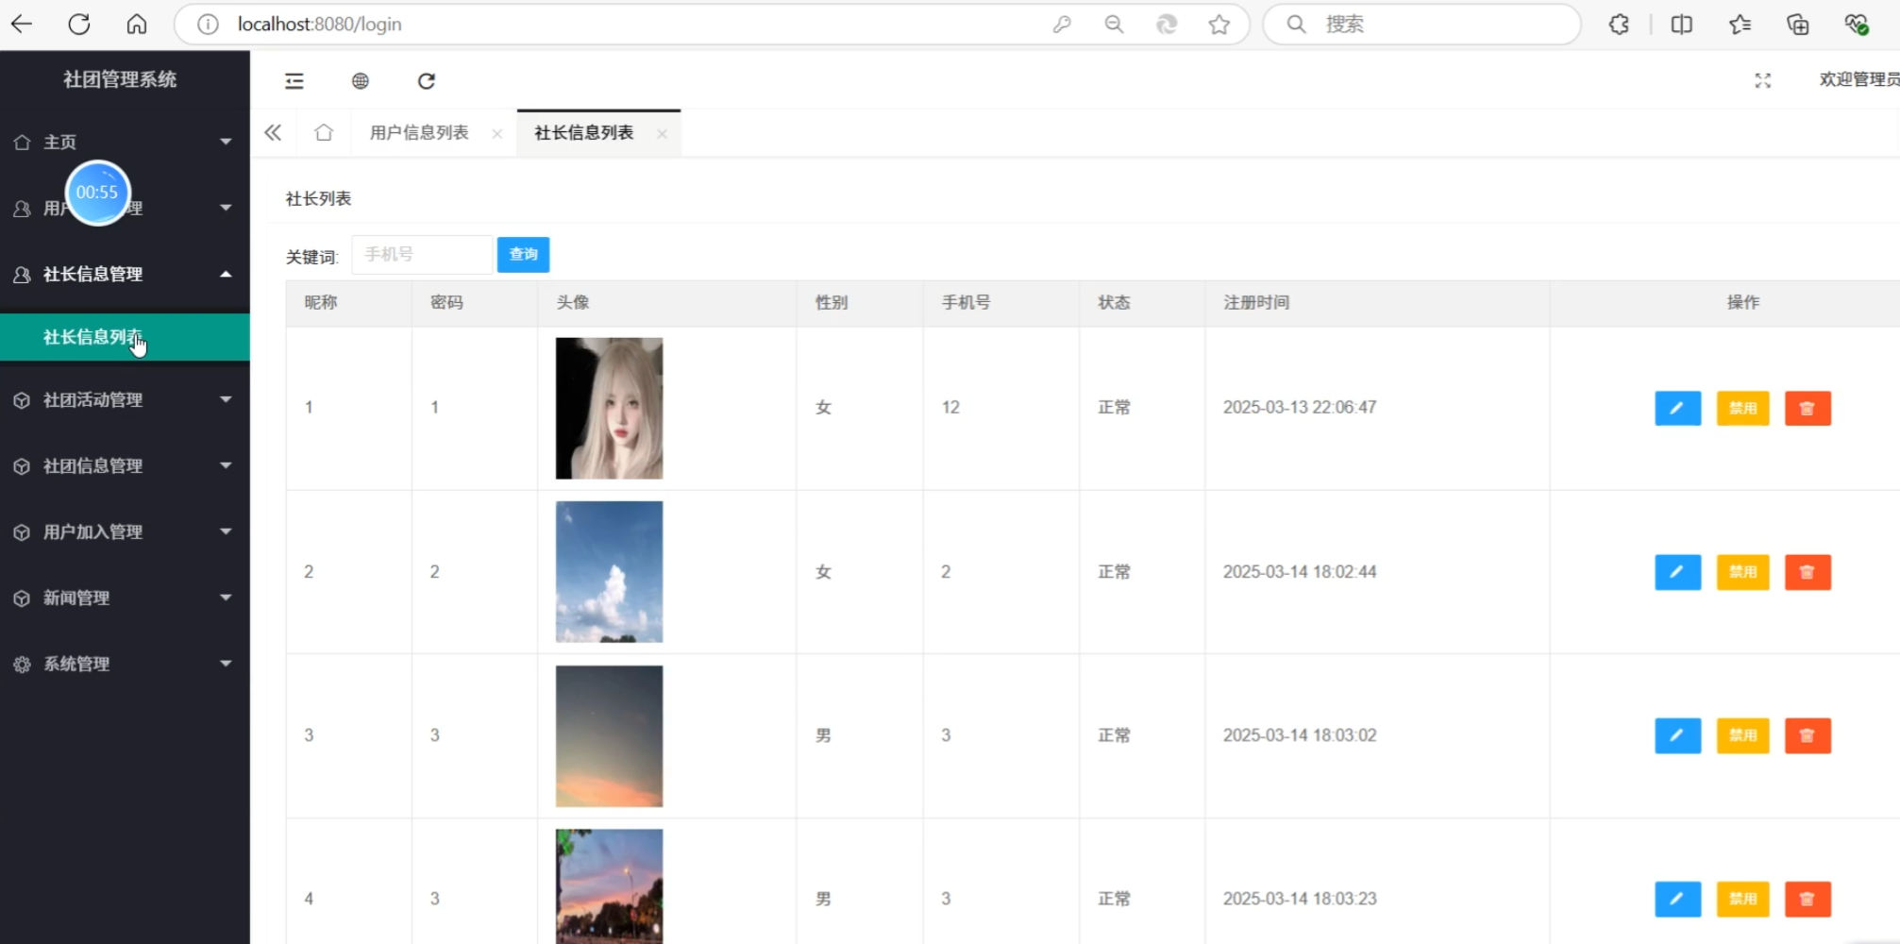Click the red delete trash icon for row 2
The width and height of the screenshot is (1900, 944).
point(1807,572)
